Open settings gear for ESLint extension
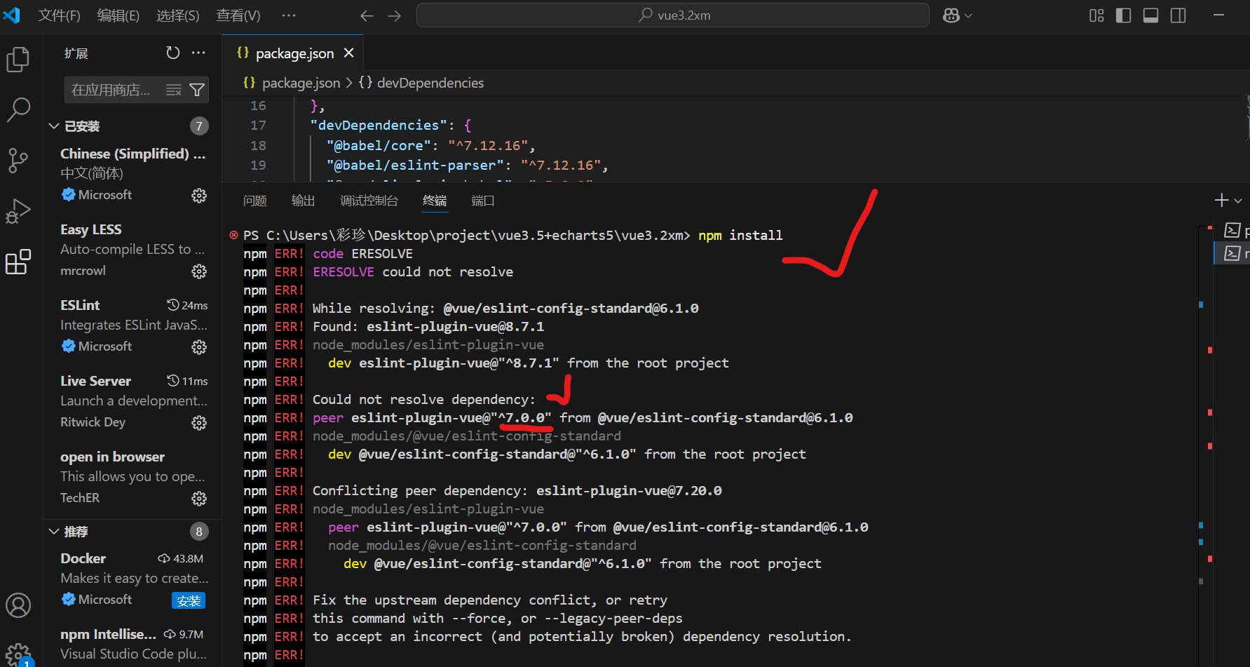Viewport: 1250px width, 667px height. coord(199,346)
